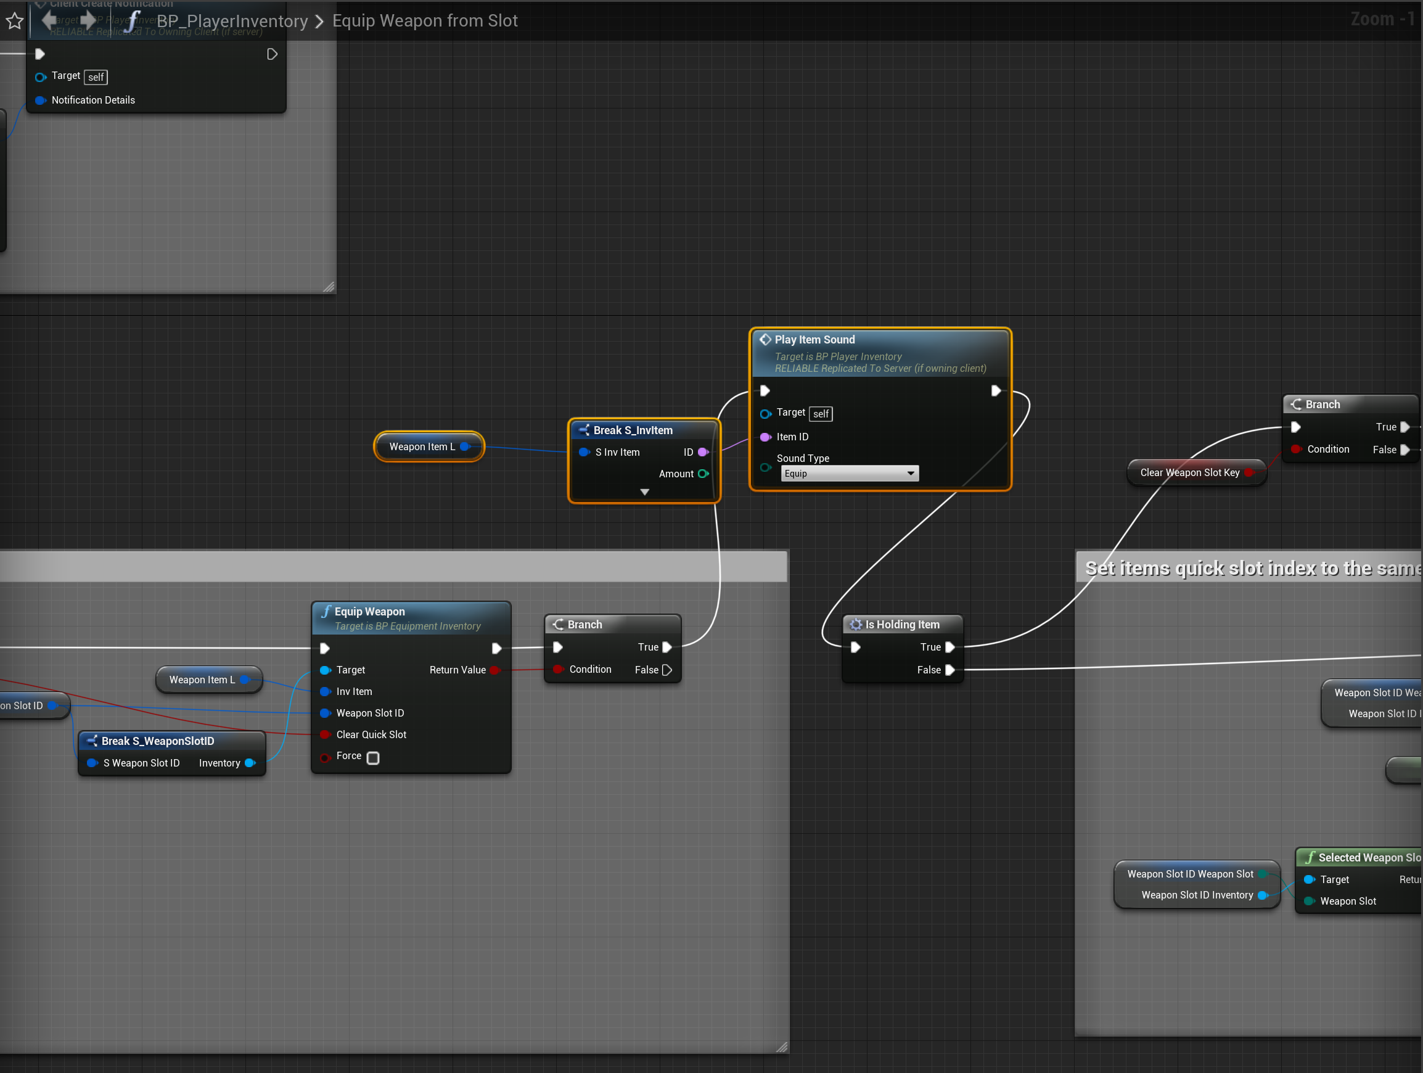Screen dimensions: 1423x1073
Task: Click the Play Item Sound node's event icon
Action: pos(765,339)
